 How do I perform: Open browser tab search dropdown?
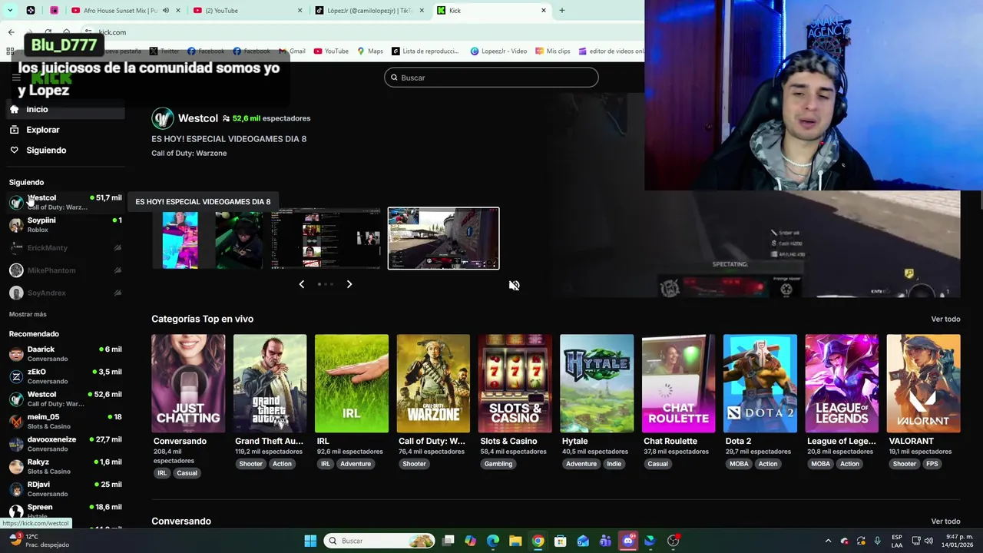pyautogui.click(x=11, y=11)
